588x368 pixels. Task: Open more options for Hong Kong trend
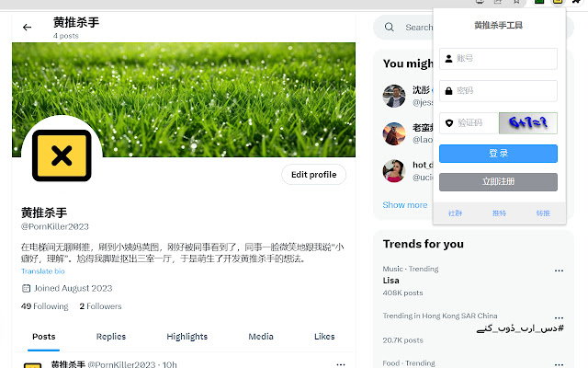559,317
